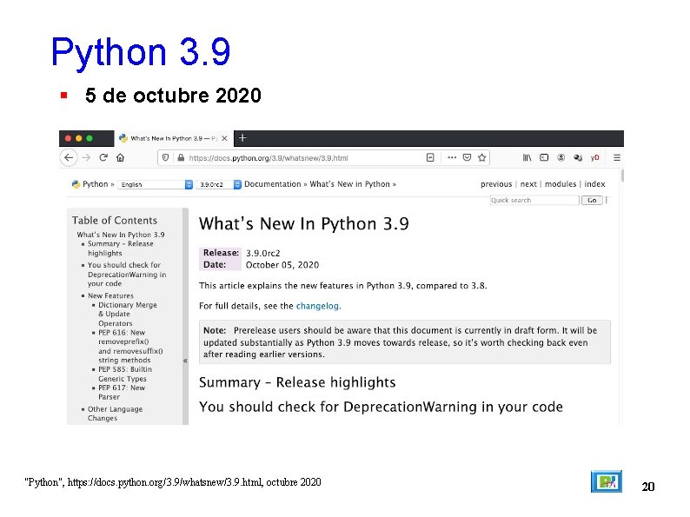Save page to Pocket icon

[468, 157]
